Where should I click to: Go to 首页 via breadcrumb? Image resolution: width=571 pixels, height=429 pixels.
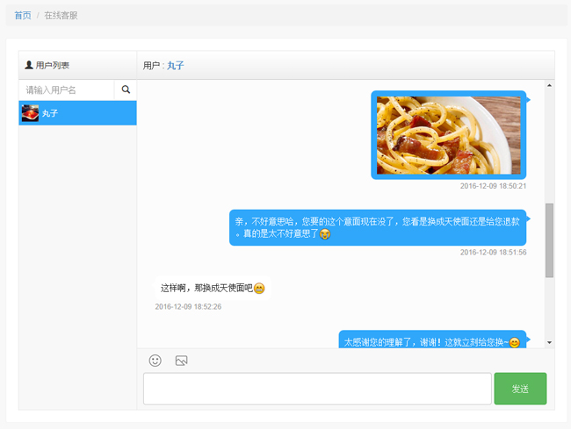tap(23, 16)
